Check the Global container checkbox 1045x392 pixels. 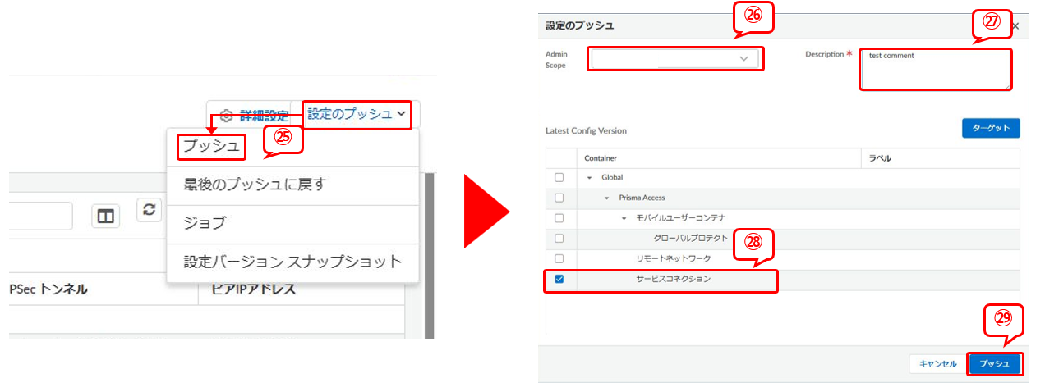pos(559,178)
